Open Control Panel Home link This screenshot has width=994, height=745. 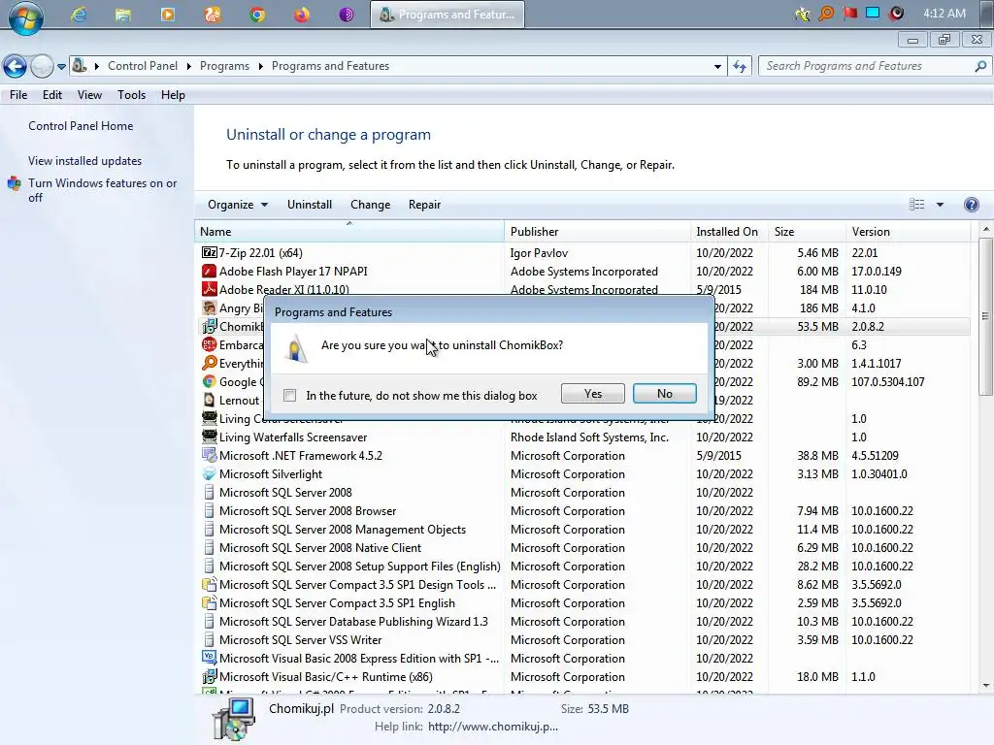81,126
